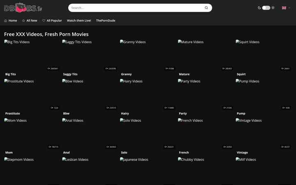The image size is (296, 185).
Task: Click the moon dark-mode icon
Action: tap(259, 8)
